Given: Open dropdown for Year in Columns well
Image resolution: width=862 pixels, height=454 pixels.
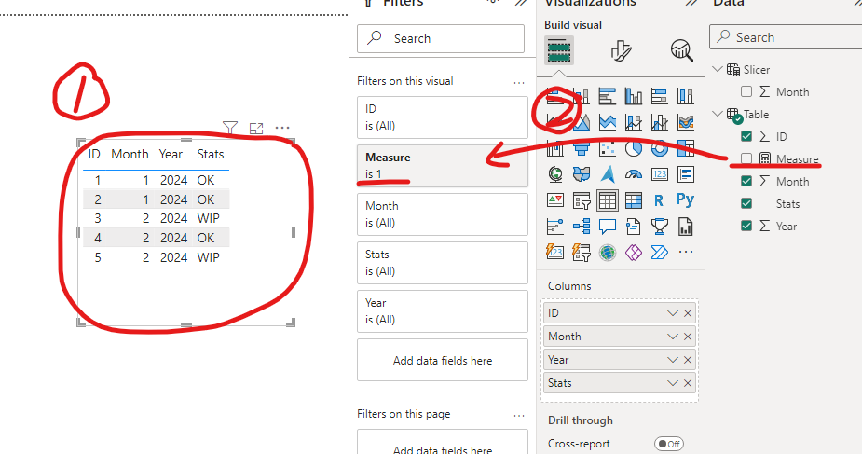Looking at the screenshot, I should [x=672, y=360].
